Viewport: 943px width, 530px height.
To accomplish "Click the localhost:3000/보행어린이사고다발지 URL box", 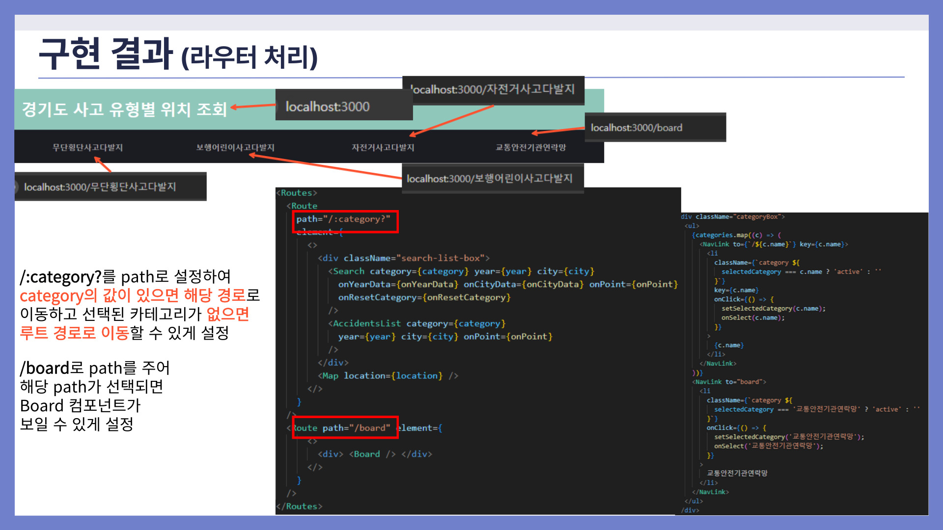I will click(493, 178).
